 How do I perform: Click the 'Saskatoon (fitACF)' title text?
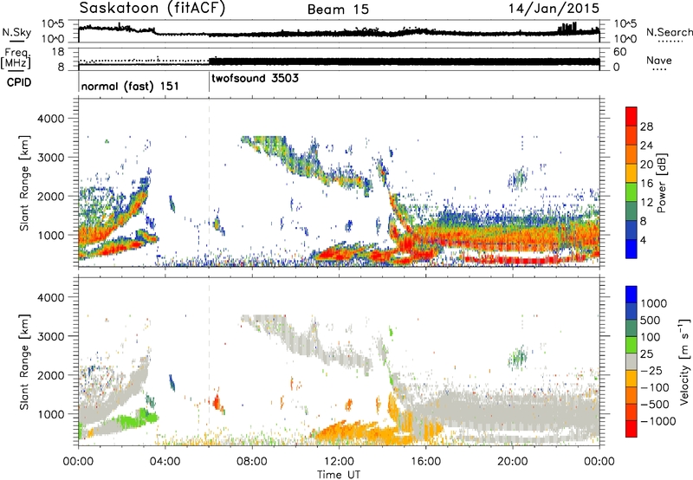coord(152,9)
